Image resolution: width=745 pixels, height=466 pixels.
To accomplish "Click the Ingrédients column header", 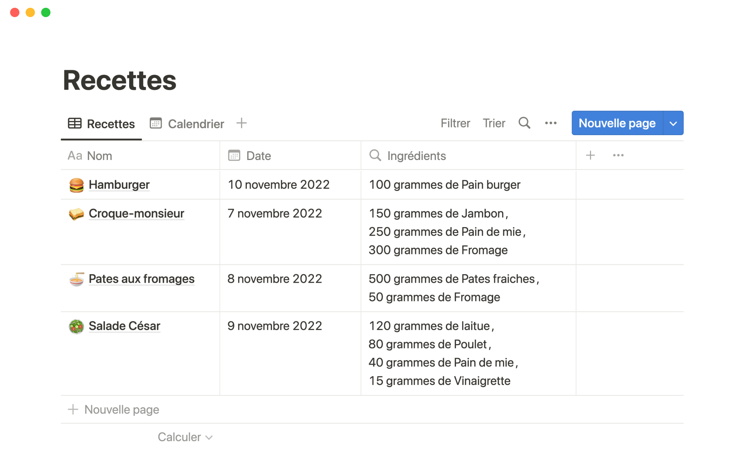I will point(416,156).
